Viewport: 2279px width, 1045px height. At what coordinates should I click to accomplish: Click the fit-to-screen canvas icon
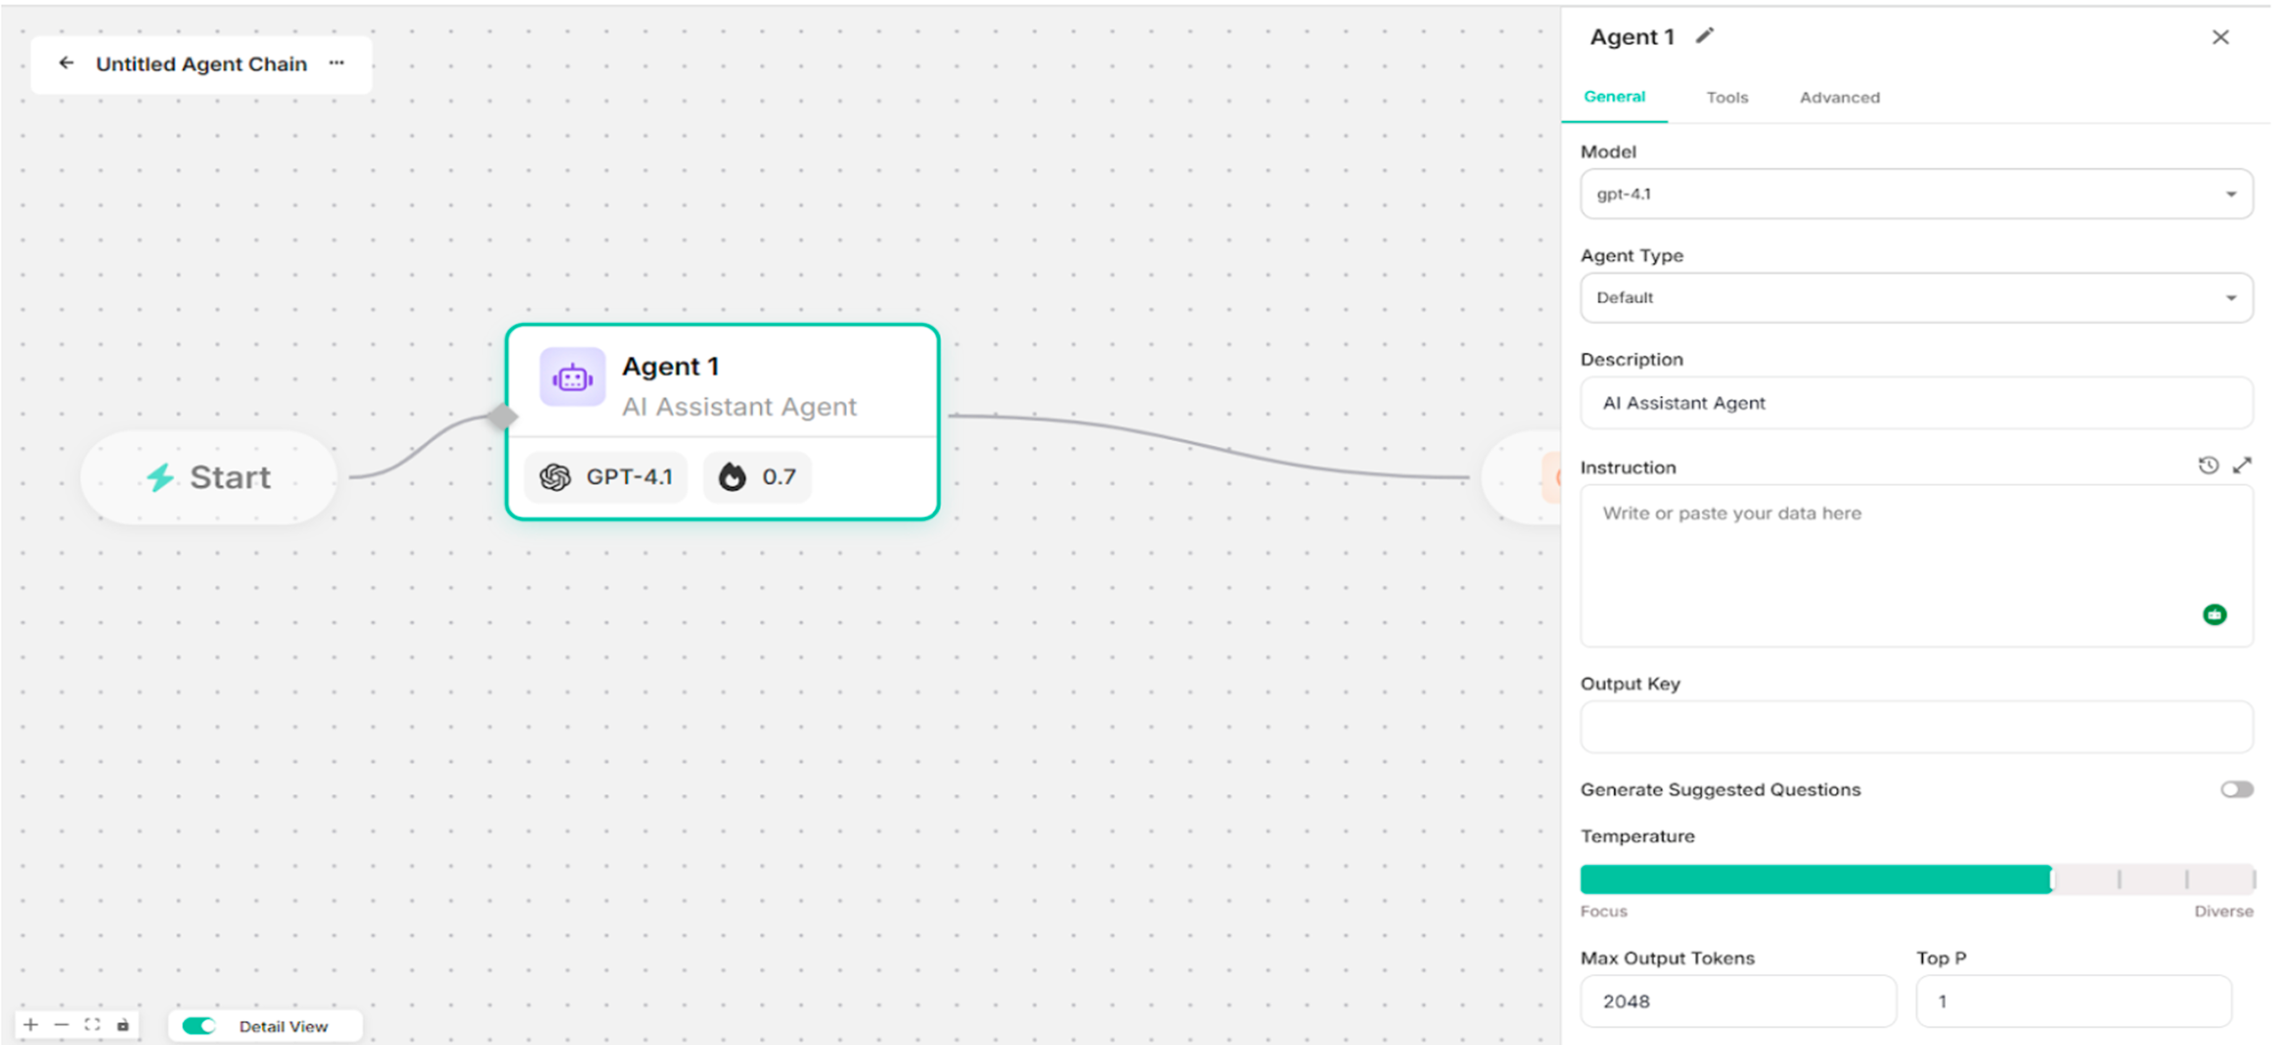pyautogui.click(x=92, y=1025)
